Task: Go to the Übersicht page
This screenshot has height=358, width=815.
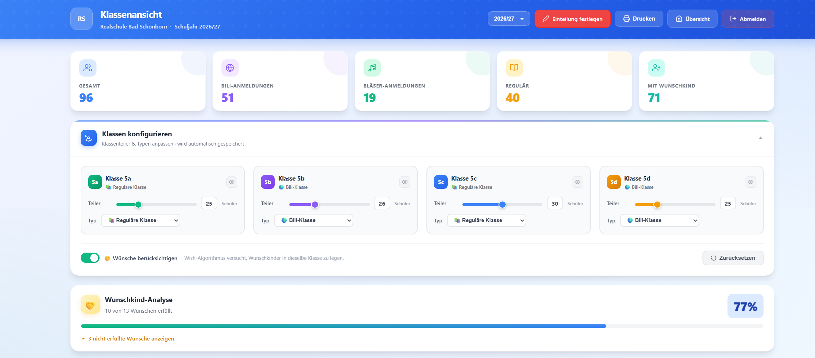Action: tap(692, 19)
